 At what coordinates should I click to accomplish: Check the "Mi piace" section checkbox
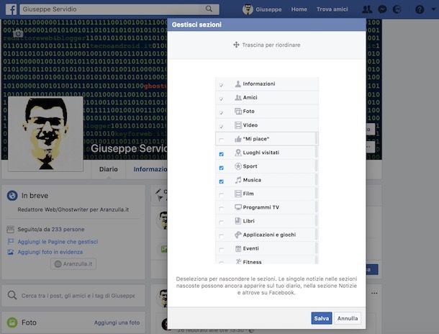(x=222, y=140)
